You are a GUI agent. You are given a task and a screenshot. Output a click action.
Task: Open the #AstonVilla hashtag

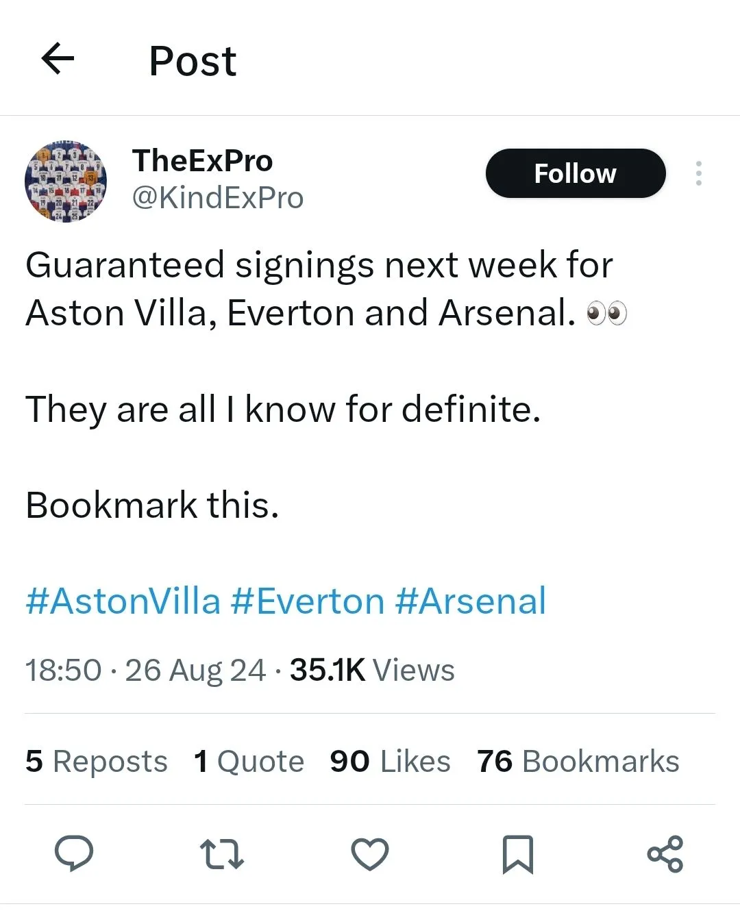pos(123,601)
